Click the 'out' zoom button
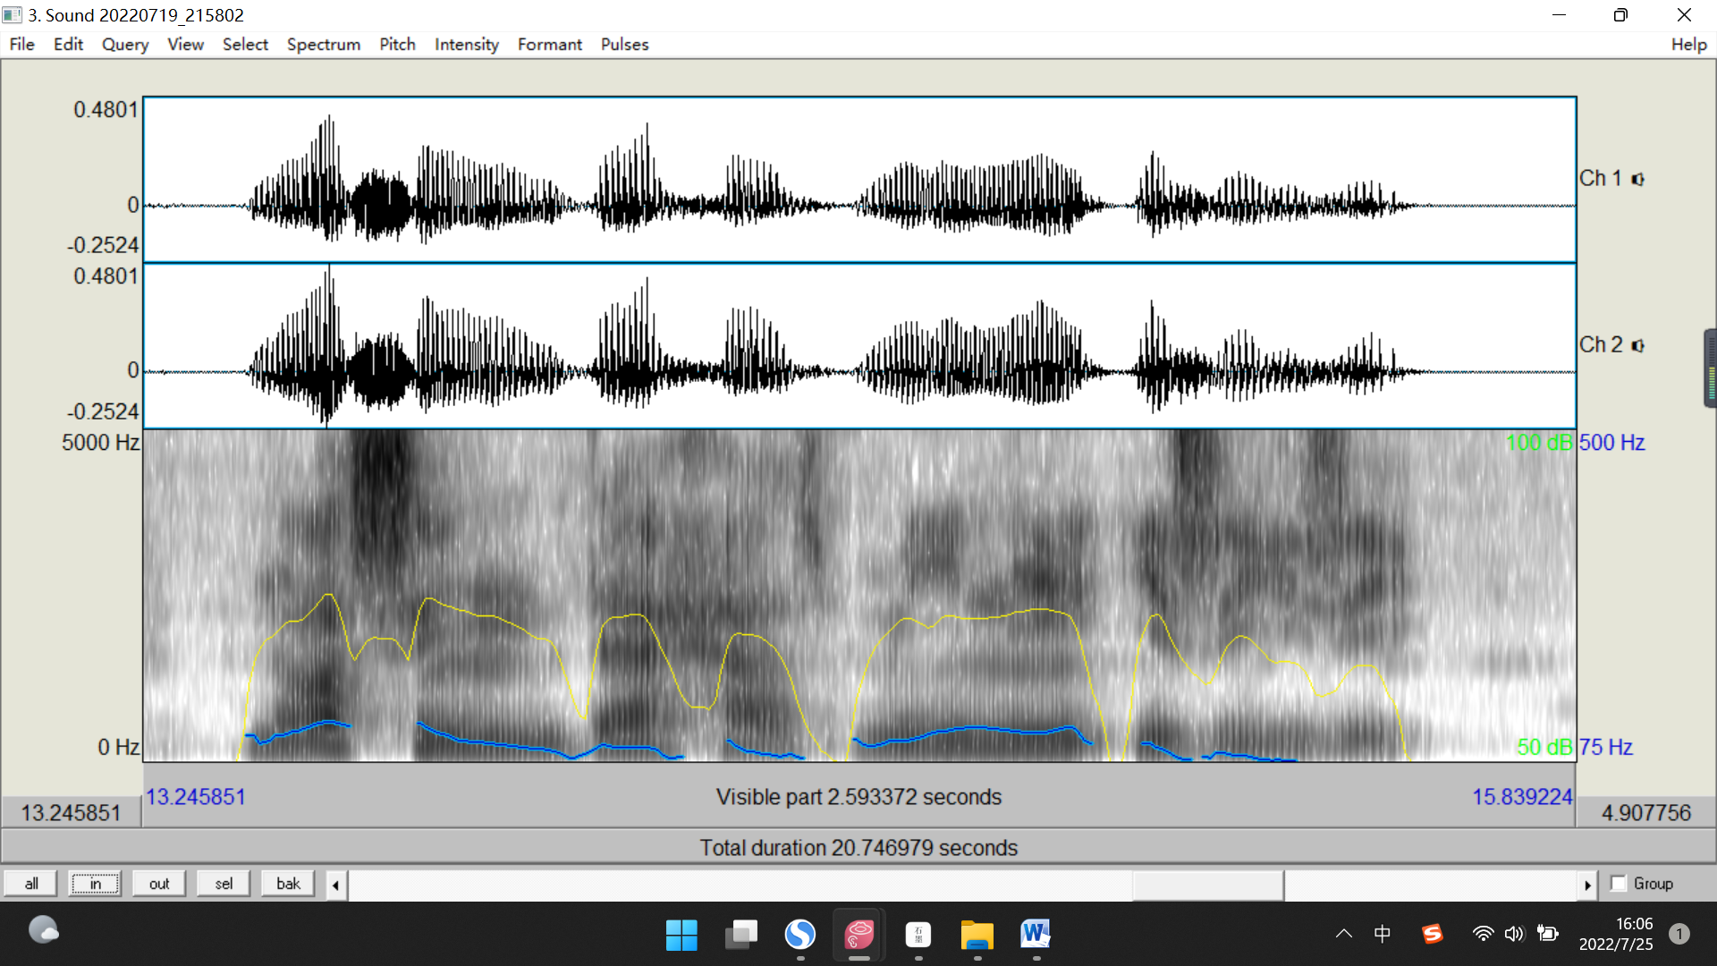1717x966 pixels. point(159,884)
